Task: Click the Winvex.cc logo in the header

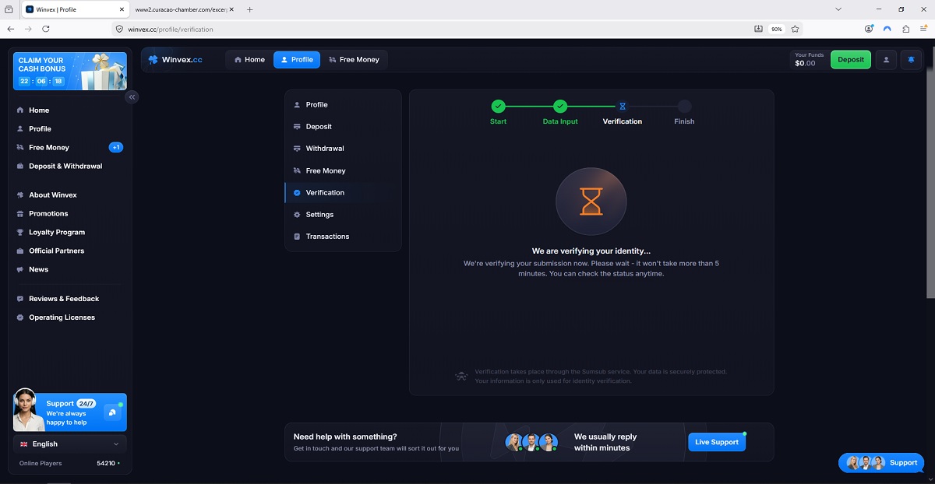Action: pos(175,60)
